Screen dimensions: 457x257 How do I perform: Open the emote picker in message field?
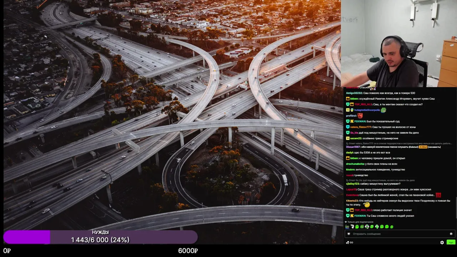(451, 234)
